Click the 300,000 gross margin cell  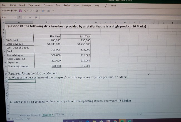[48, 55]
